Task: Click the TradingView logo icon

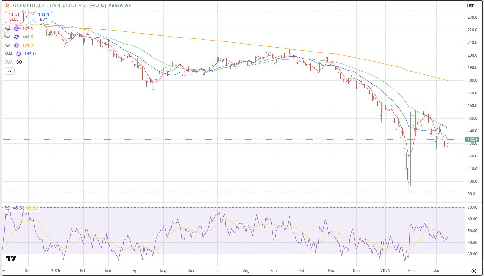Action: pyautogui.click(x=11, y=258)
